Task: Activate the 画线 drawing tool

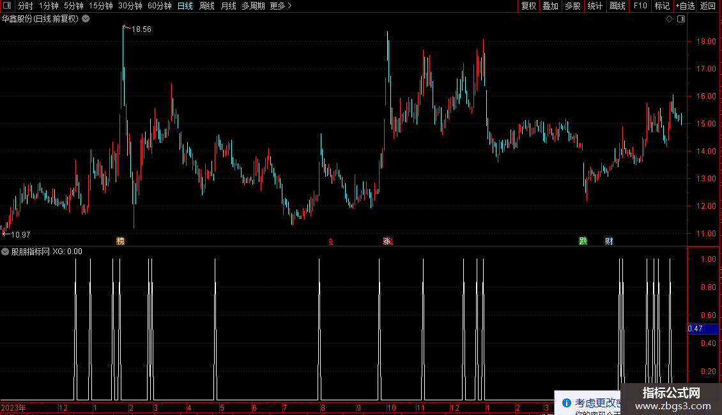Action: coord(617,6)
